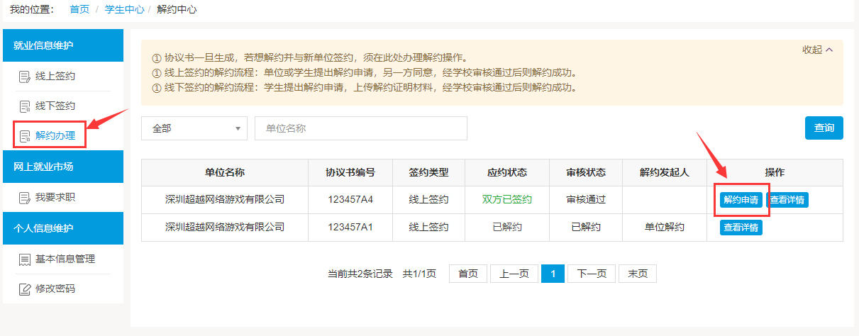Click the 修改密码 edit icon
Screen dimensions: 859x336
(x=24, y=289)
